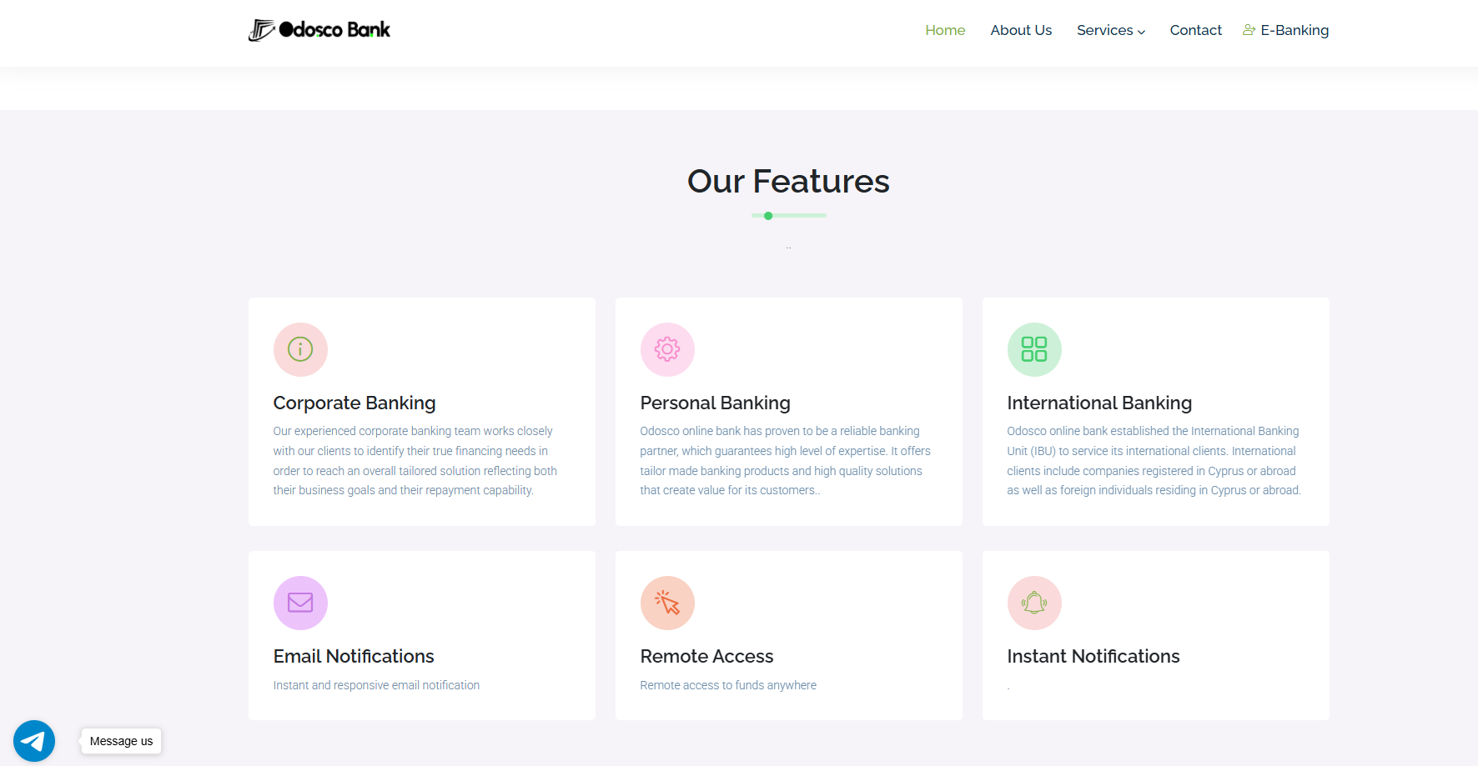
Task: Click the Personal Banking gear icon
Action: [667, 349]
